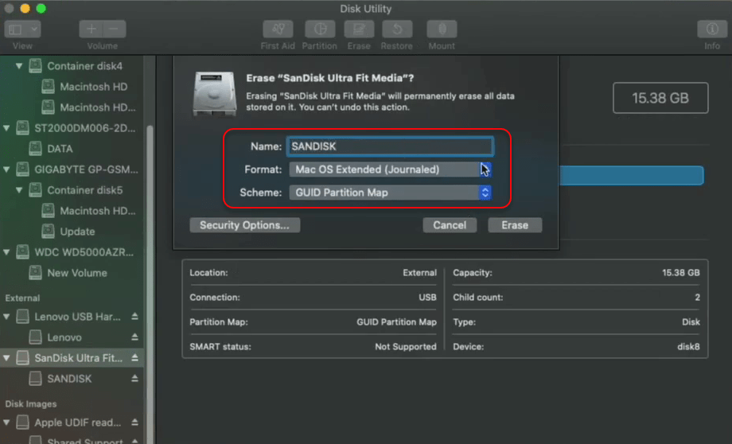
Task: Eject the SanDisk Ultra Fit drive
Action: point(134,358)
